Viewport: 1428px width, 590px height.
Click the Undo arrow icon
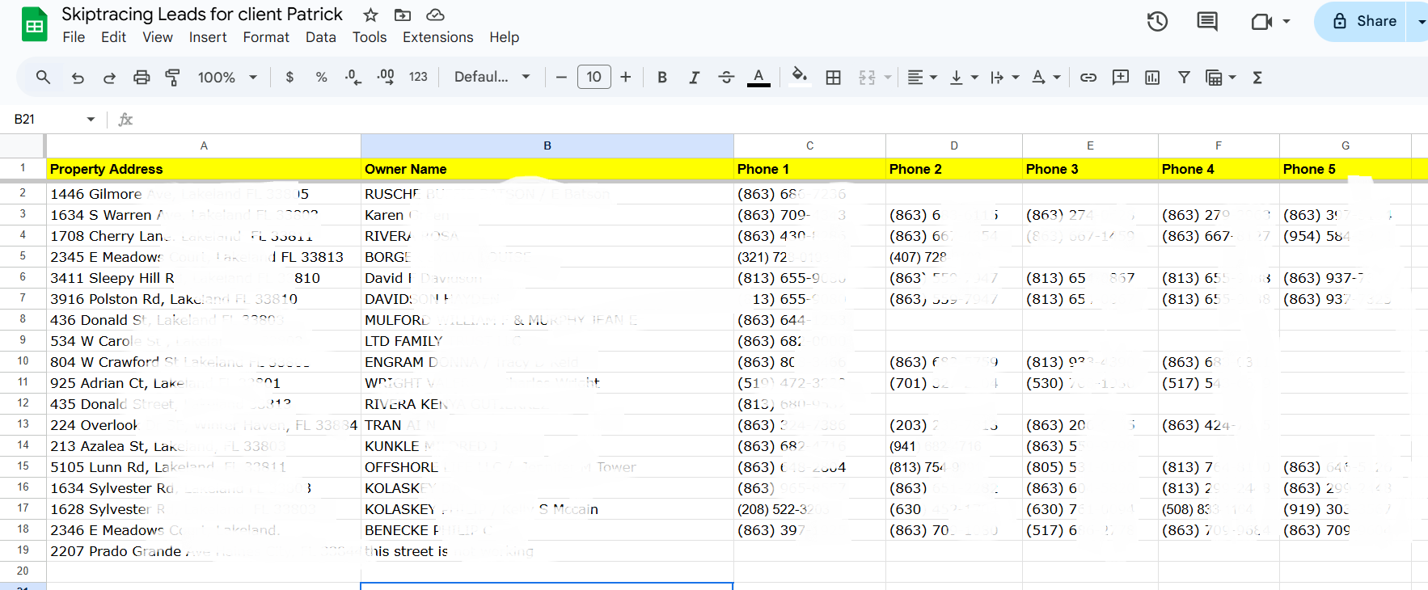coord(78,78)
